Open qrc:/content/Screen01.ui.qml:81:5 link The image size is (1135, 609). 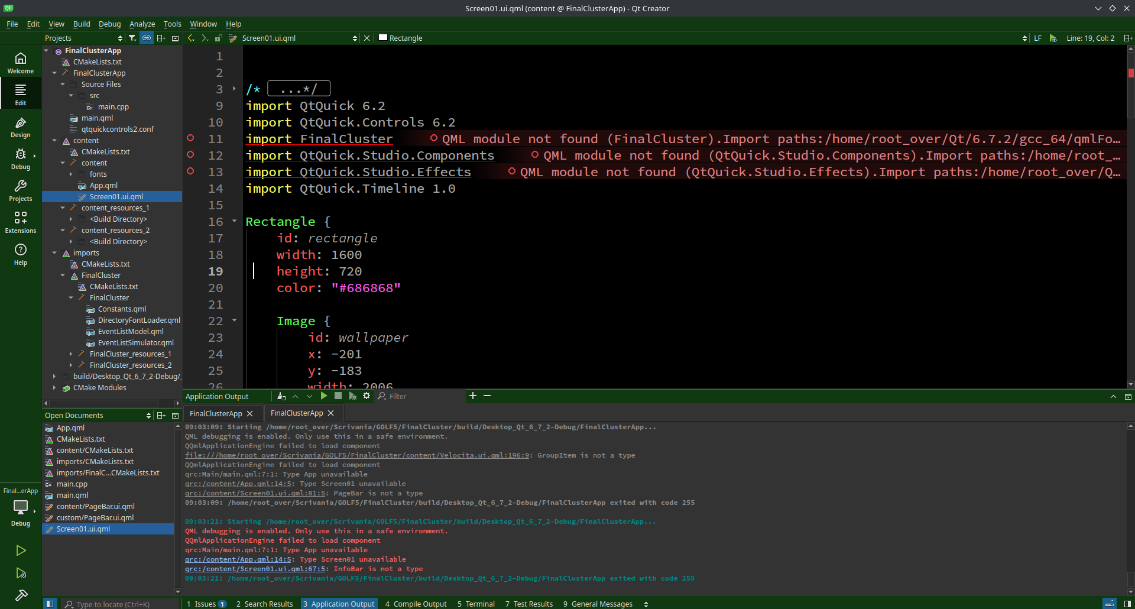[x=255, y=493]
